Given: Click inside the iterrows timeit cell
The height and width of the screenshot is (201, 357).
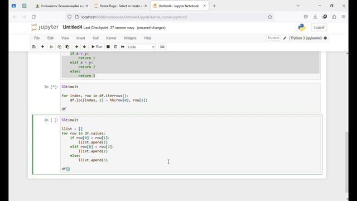Looking at the screenshot, I should 191,98.
